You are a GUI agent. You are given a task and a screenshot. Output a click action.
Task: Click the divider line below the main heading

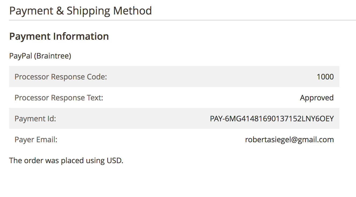click(x=182, y=20)
